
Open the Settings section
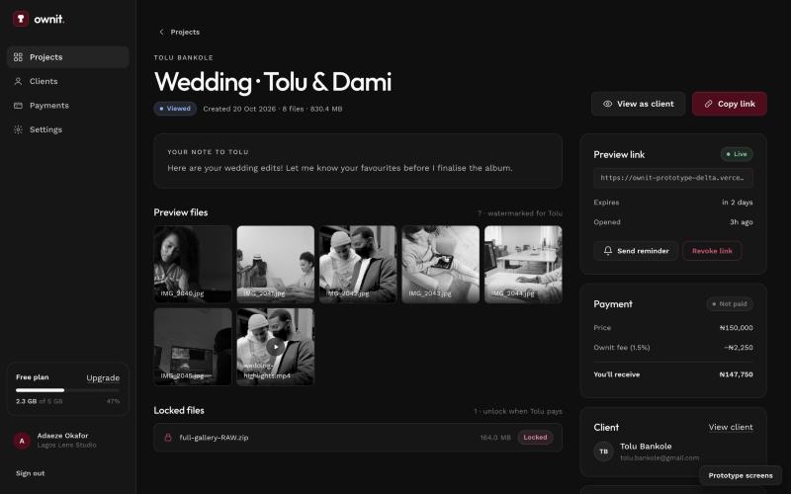click(x=68, y=129)
